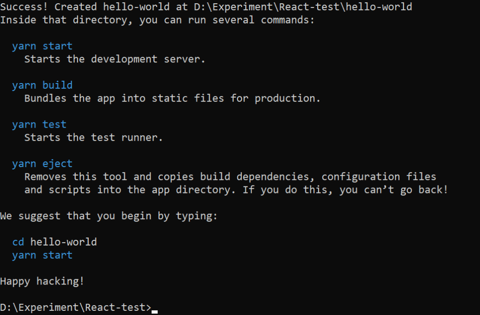
Task: Click the blue "yarn build" command
Action: pos(42,85)
